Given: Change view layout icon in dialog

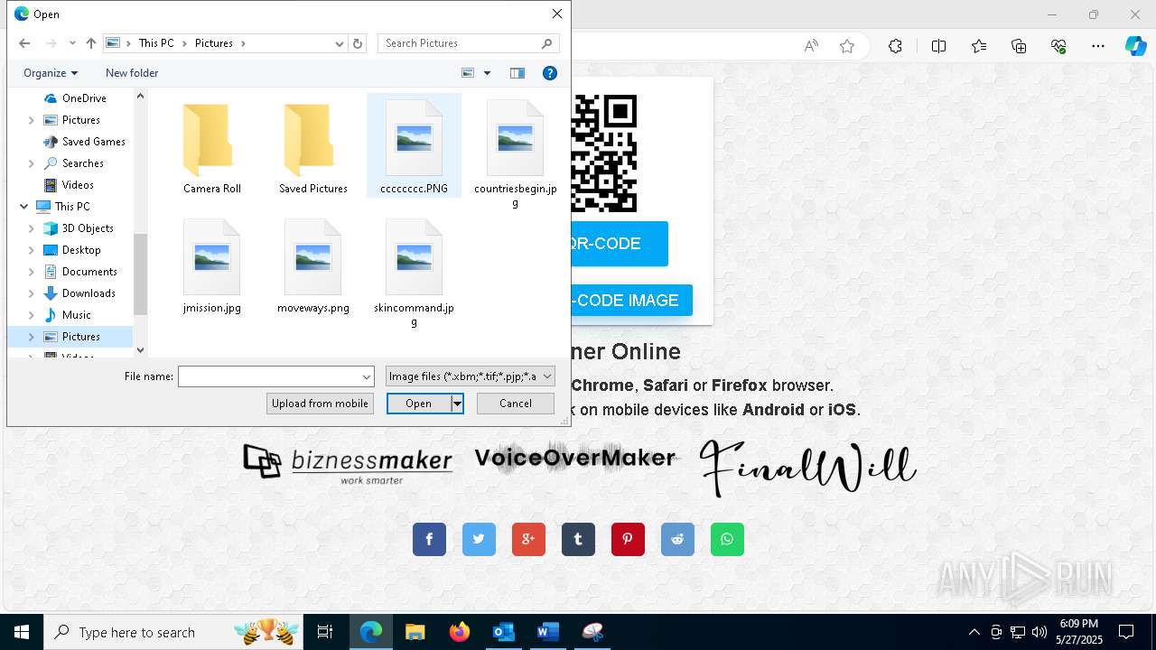Looking at the screenshot, I should (468, 73).
